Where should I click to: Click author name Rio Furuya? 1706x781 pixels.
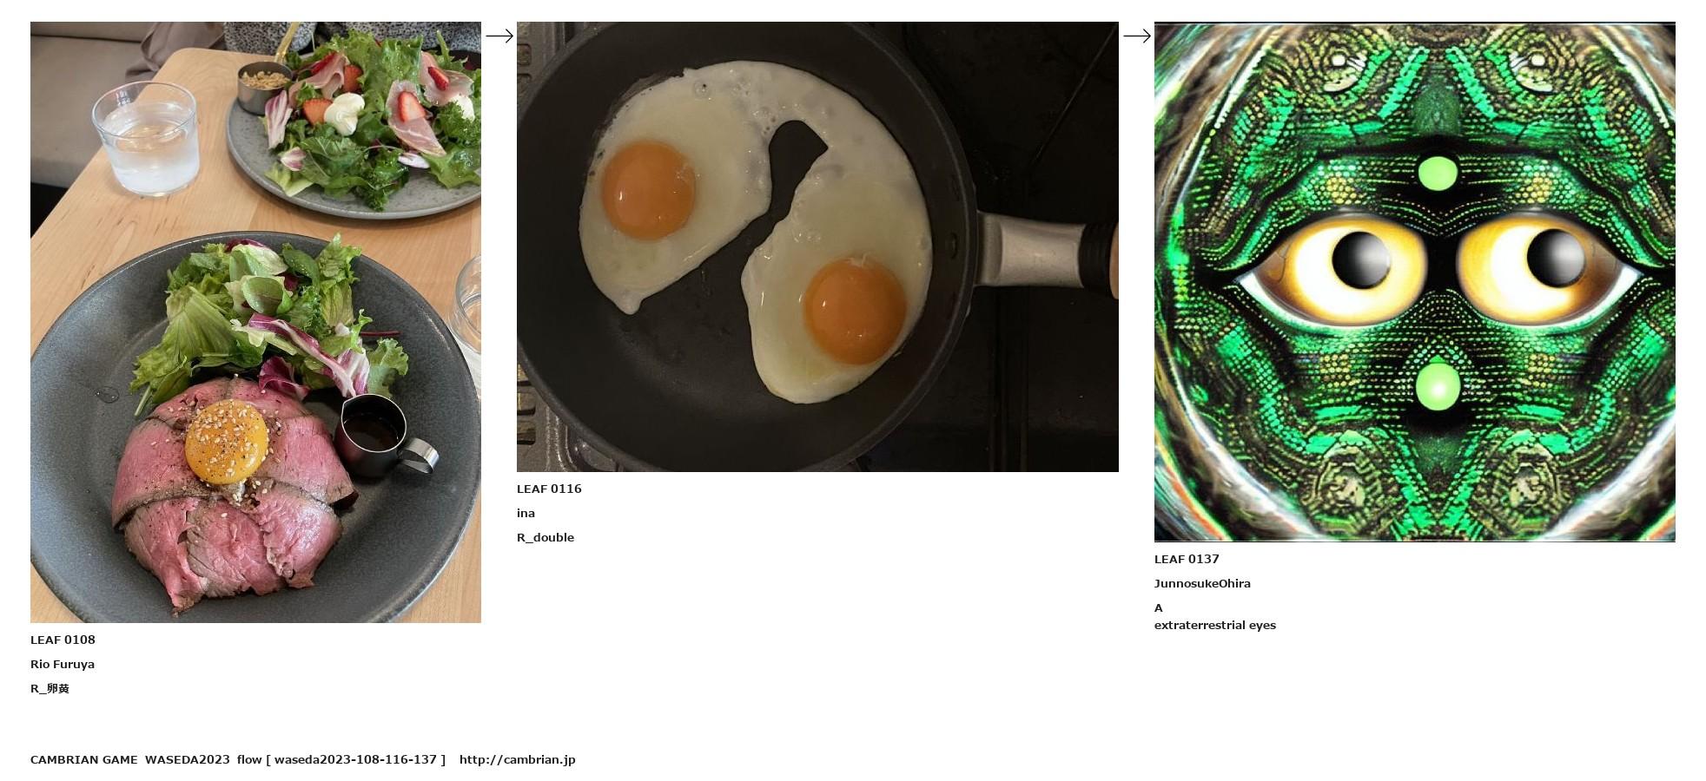coord(63,664)
